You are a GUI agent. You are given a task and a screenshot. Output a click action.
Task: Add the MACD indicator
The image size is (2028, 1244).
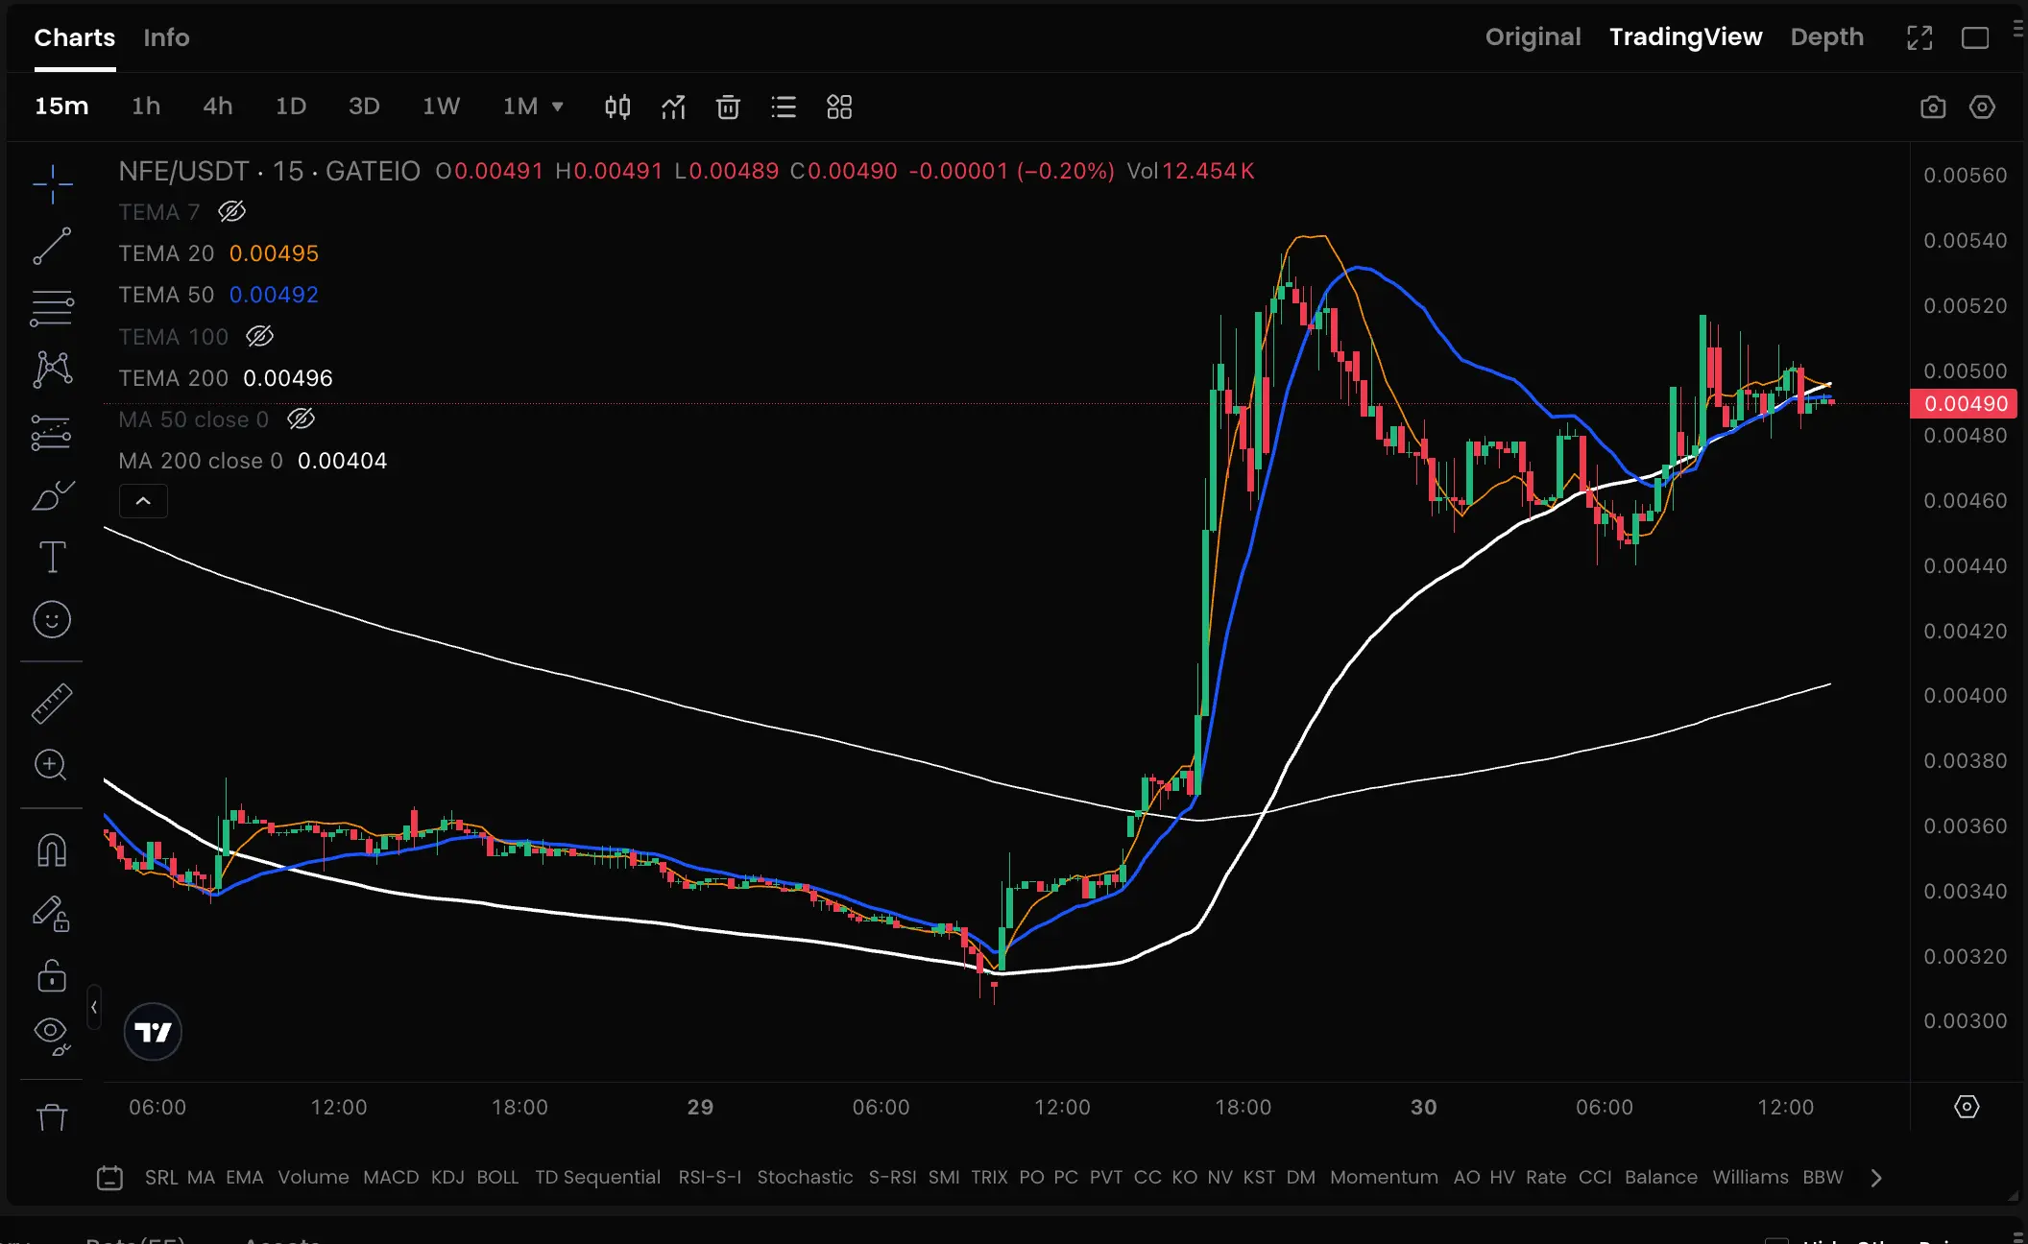[x=390, y=1177]
